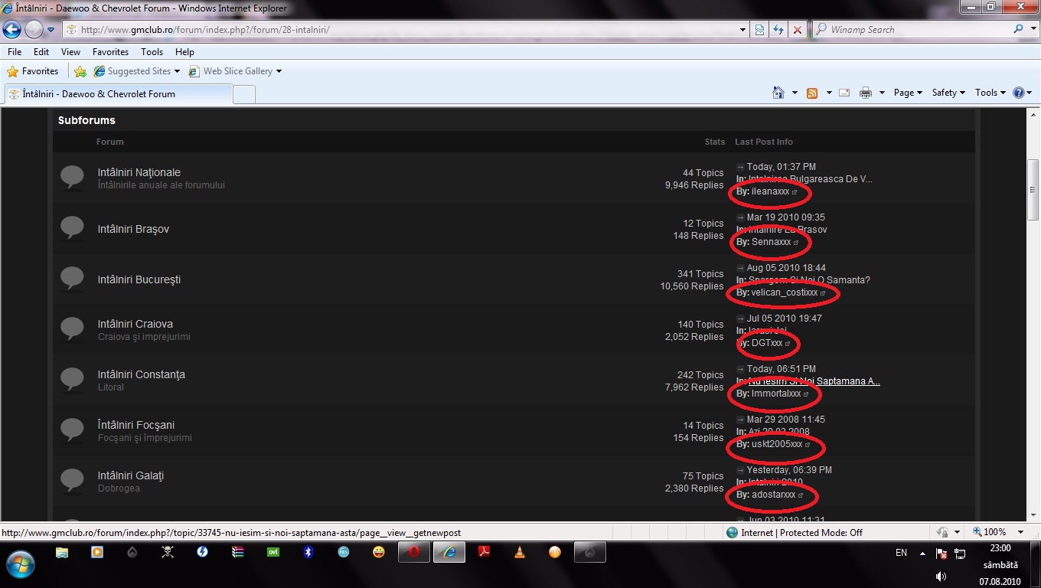Click the Compatibility View icon

[759, 30]
